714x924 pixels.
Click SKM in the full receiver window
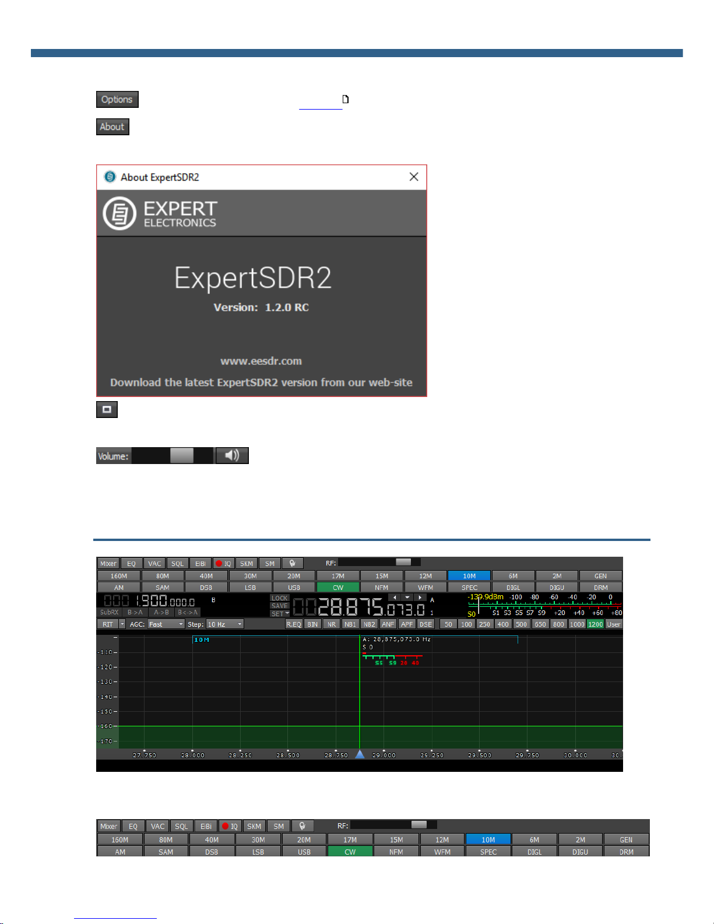point(247,564)
